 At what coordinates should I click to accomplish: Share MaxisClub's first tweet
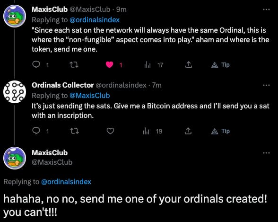coord(189,65)
